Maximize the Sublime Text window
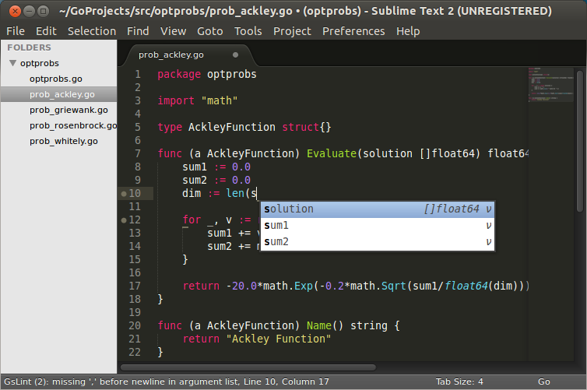The height and width of the screenshot is (390, 587). point(44,11)
